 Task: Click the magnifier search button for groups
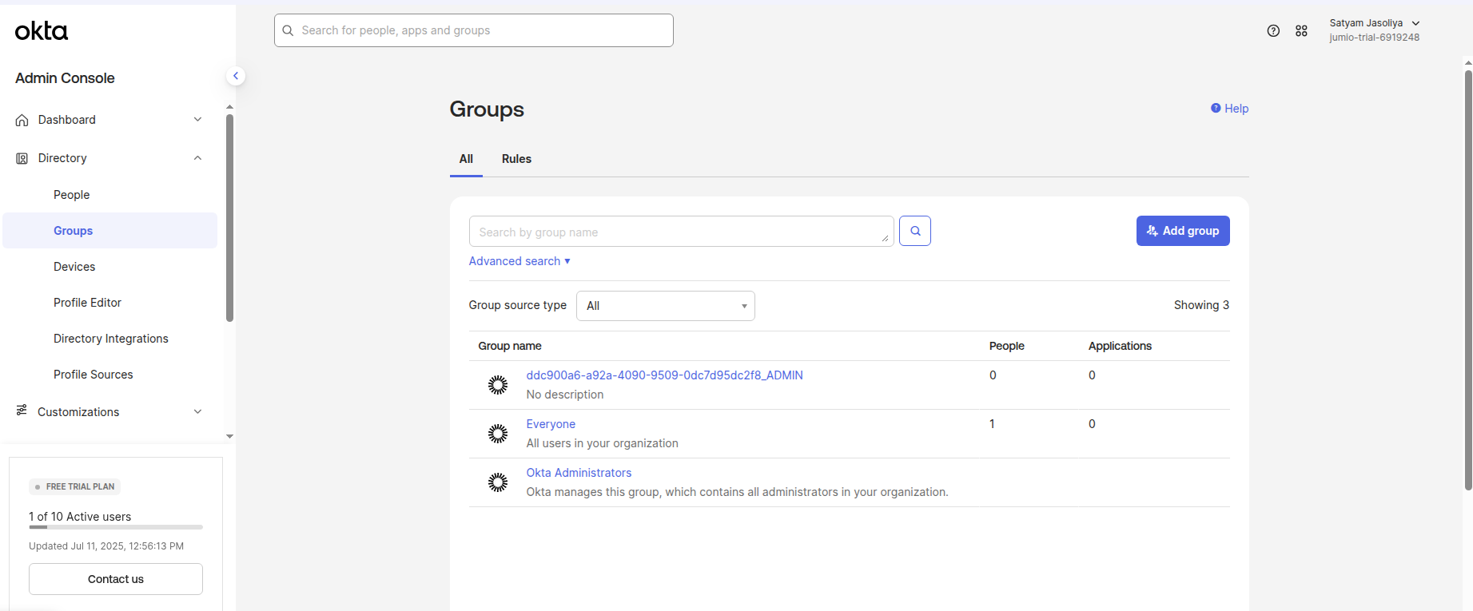914,231
